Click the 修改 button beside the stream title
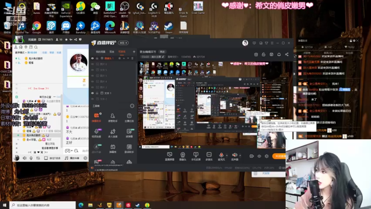Screen dimensions: 371x209 pos(162,52)
